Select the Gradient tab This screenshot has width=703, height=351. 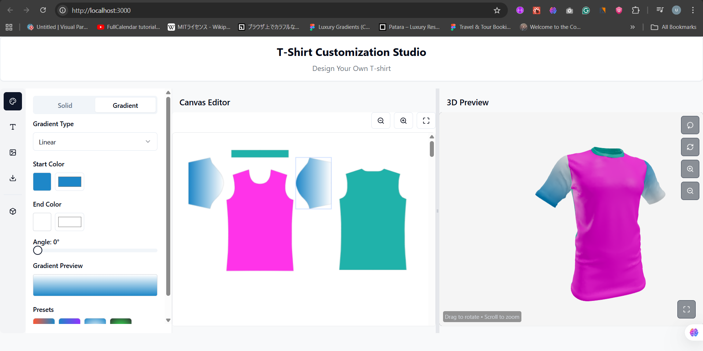pos(125,105)
